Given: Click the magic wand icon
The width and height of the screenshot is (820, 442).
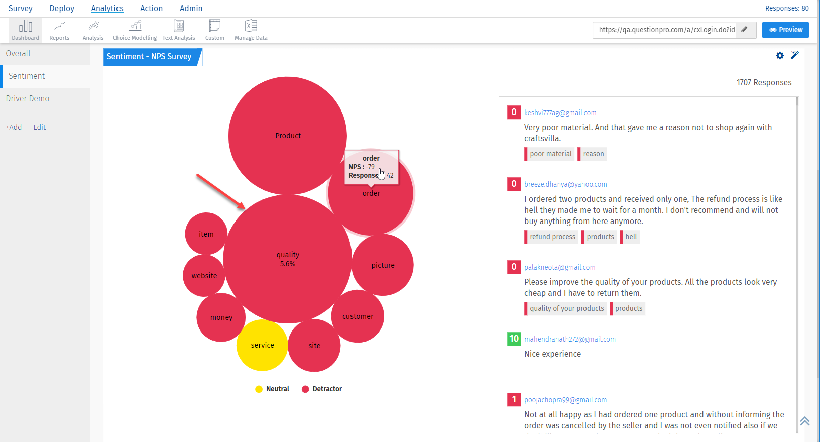Looking at the screenshot, I should point(794,55).
